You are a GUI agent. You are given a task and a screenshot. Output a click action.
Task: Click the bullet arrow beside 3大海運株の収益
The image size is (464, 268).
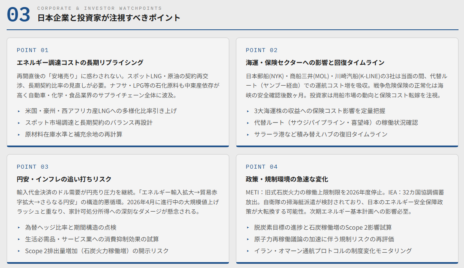pyautogui.click(x=248, y=111)
